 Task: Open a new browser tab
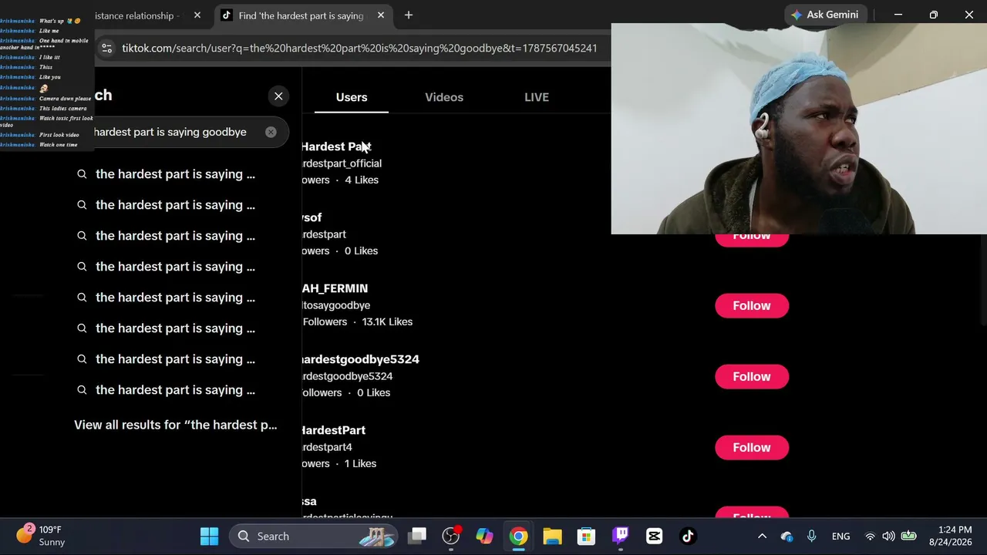point(409,15)
